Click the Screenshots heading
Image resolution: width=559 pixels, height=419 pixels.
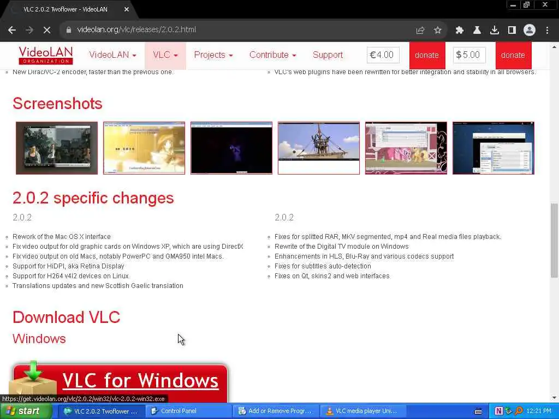(57, 104)
